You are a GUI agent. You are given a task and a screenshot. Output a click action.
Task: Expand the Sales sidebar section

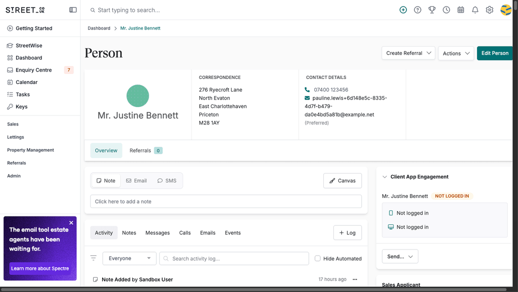(13, 124)
